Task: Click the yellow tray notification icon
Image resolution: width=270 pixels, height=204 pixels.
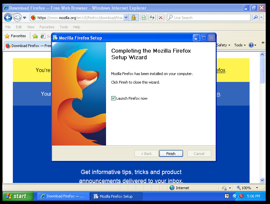Action: pos(227,196)
